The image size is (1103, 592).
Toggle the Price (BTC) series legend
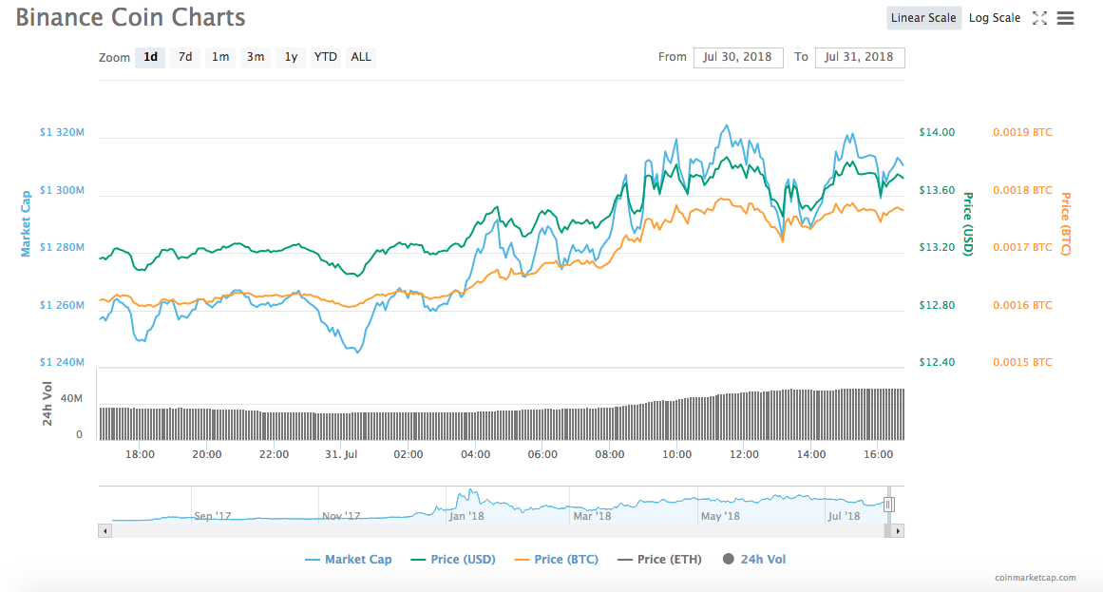point(557,560)
